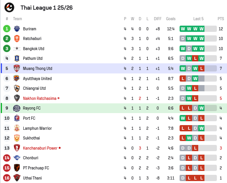
Task: Open the Nakhon Ratchasima team link
Action: click(40, 98)
